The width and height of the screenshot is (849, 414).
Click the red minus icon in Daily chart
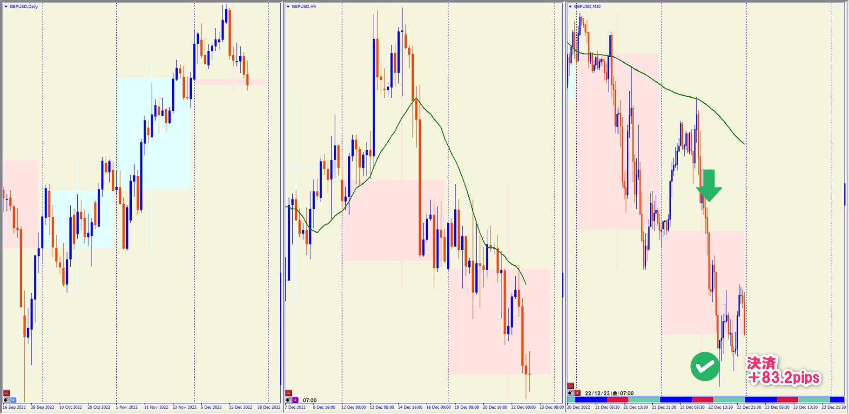(7, 393)
